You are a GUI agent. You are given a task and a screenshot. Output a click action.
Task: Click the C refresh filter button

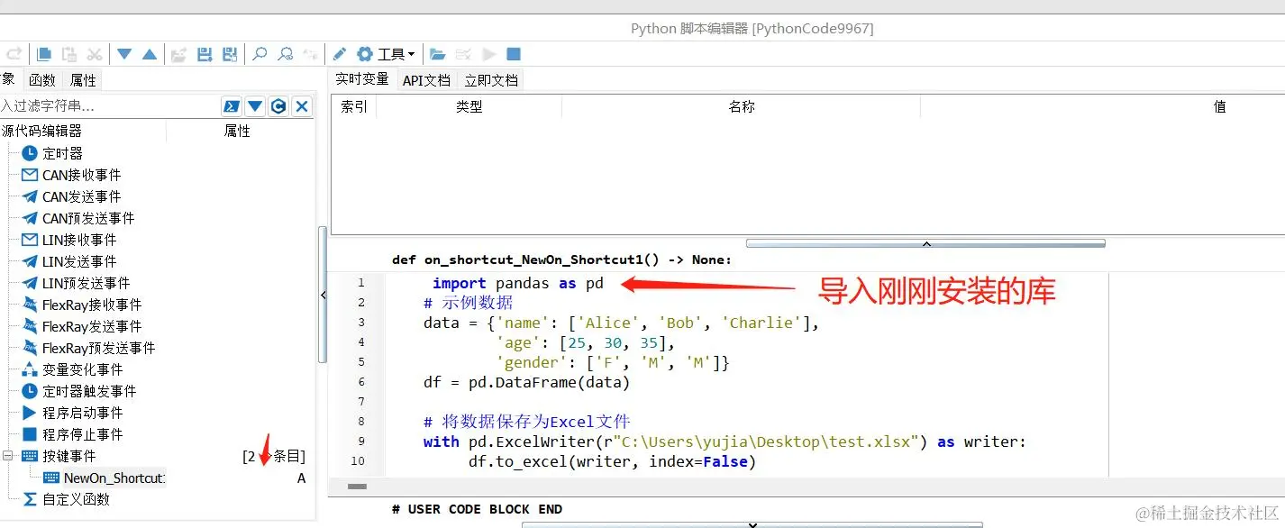pyautogui.click(x=278, y=106)
